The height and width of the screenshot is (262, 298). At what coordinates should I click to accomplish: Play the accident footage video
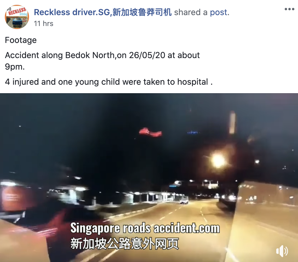tap(149, 178)
